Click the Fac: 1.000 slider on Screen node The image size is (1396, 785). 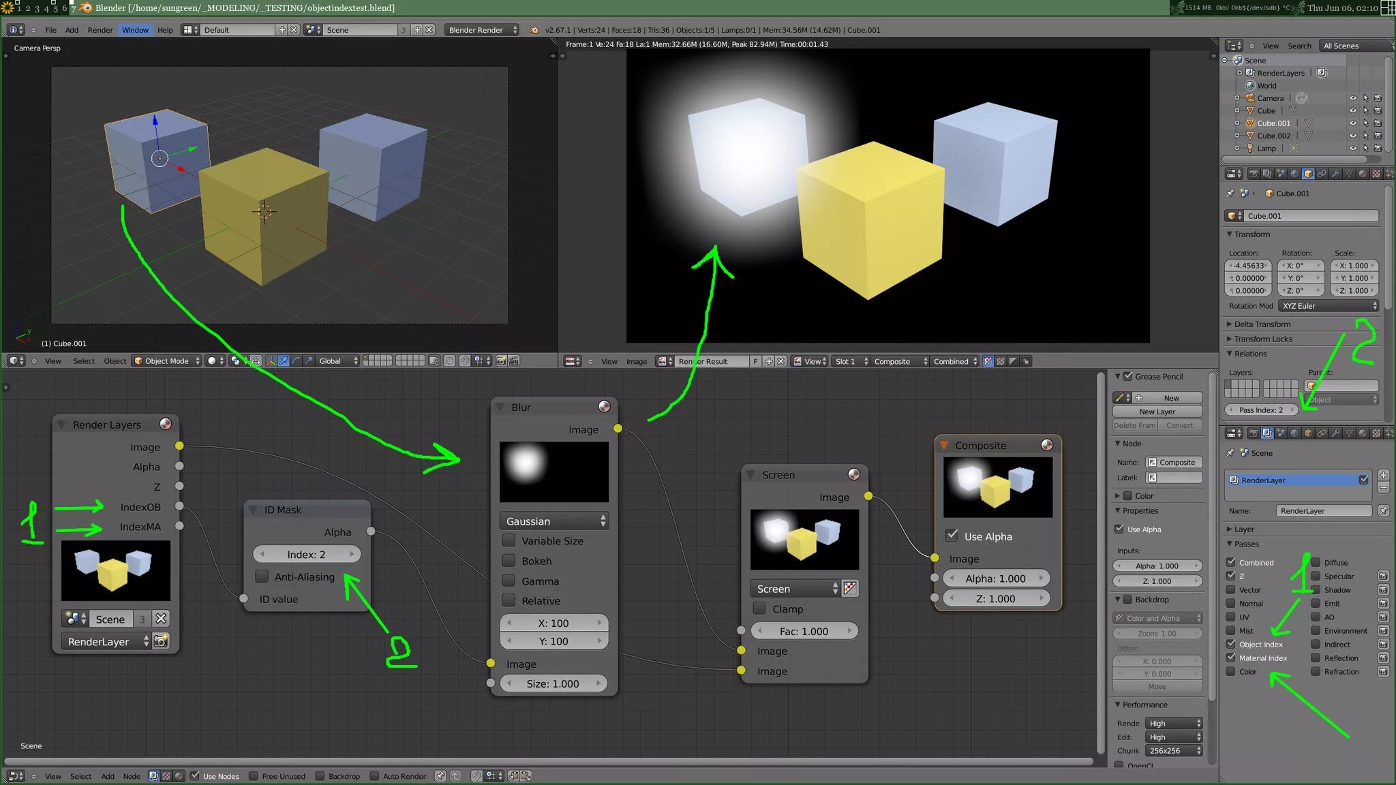coord(804,631)
